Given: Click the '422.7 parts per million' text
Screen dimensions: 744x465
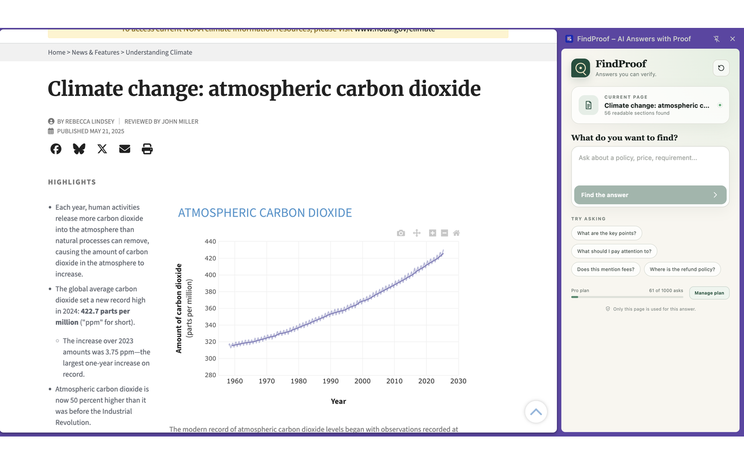Looking at the screenshot, I should click(92, 317).
